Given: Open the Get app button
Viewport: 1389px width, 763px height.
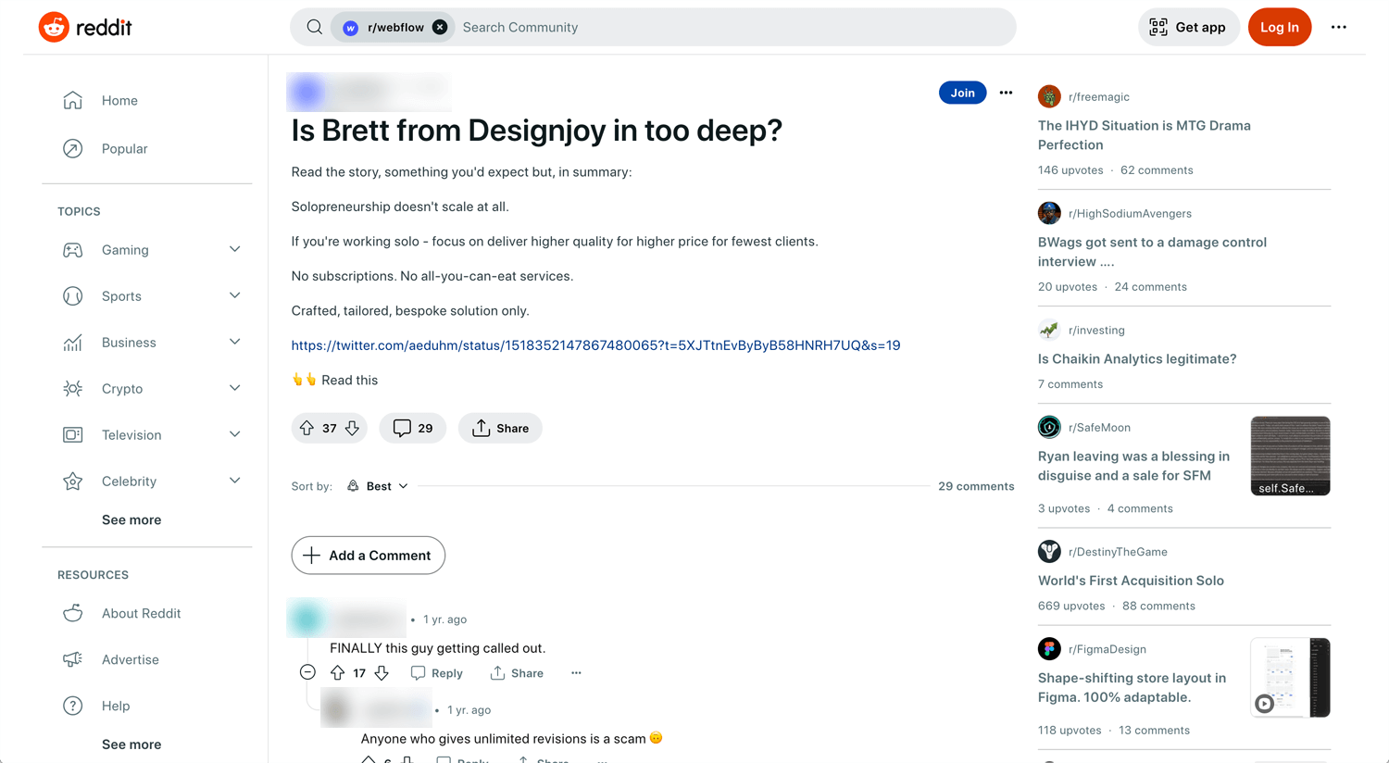Looking at the screenshot, I should click(1188, 27).
